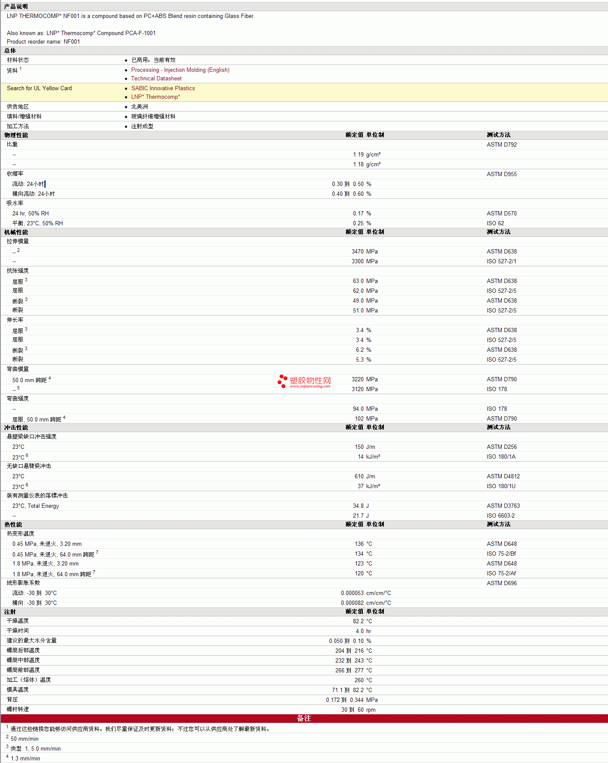This screenshot has height=763, width=608.
Task: Select the 'ISO 6603-2' test method
Action: point(501,516)
